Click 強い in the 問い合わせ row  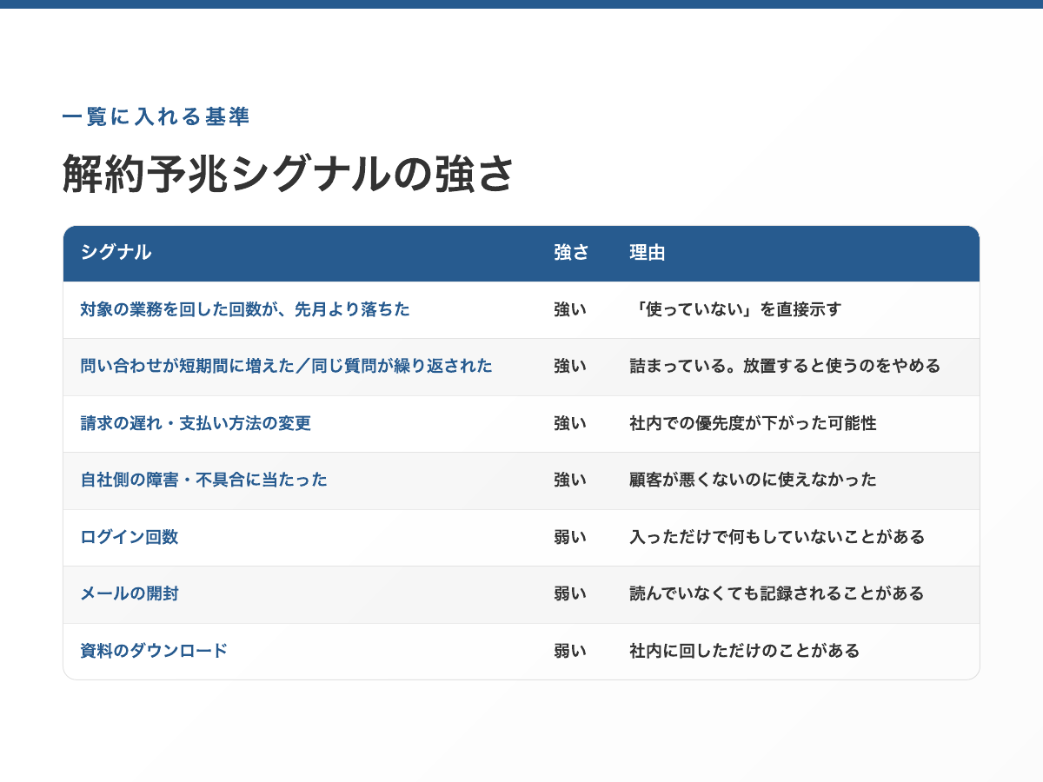pos(570,366)
